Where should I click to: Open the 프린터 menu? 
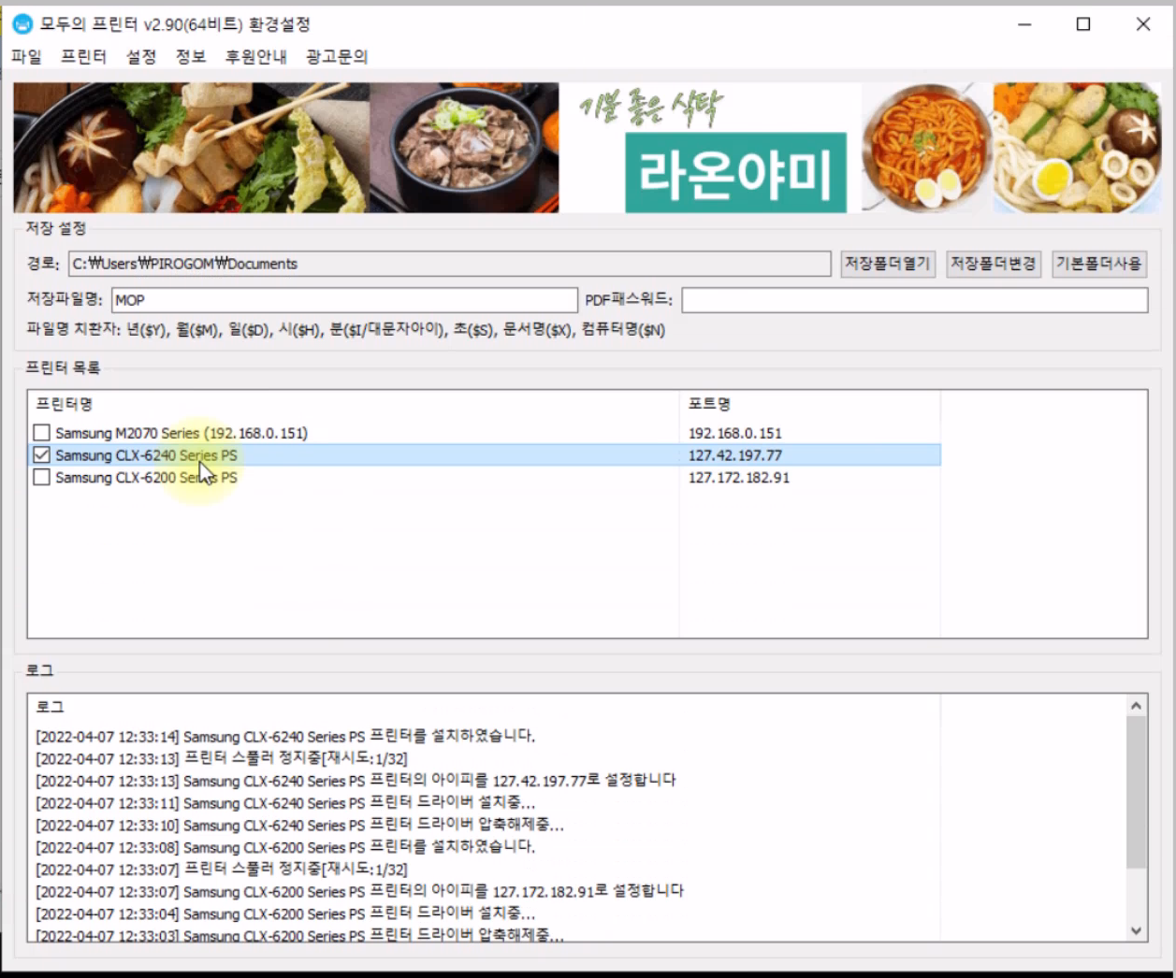[83, 57]
